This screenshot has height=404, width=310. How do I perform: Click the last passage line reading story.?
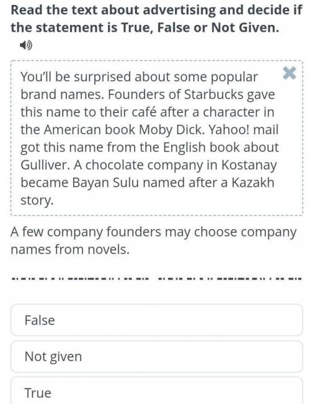(37, 200)
